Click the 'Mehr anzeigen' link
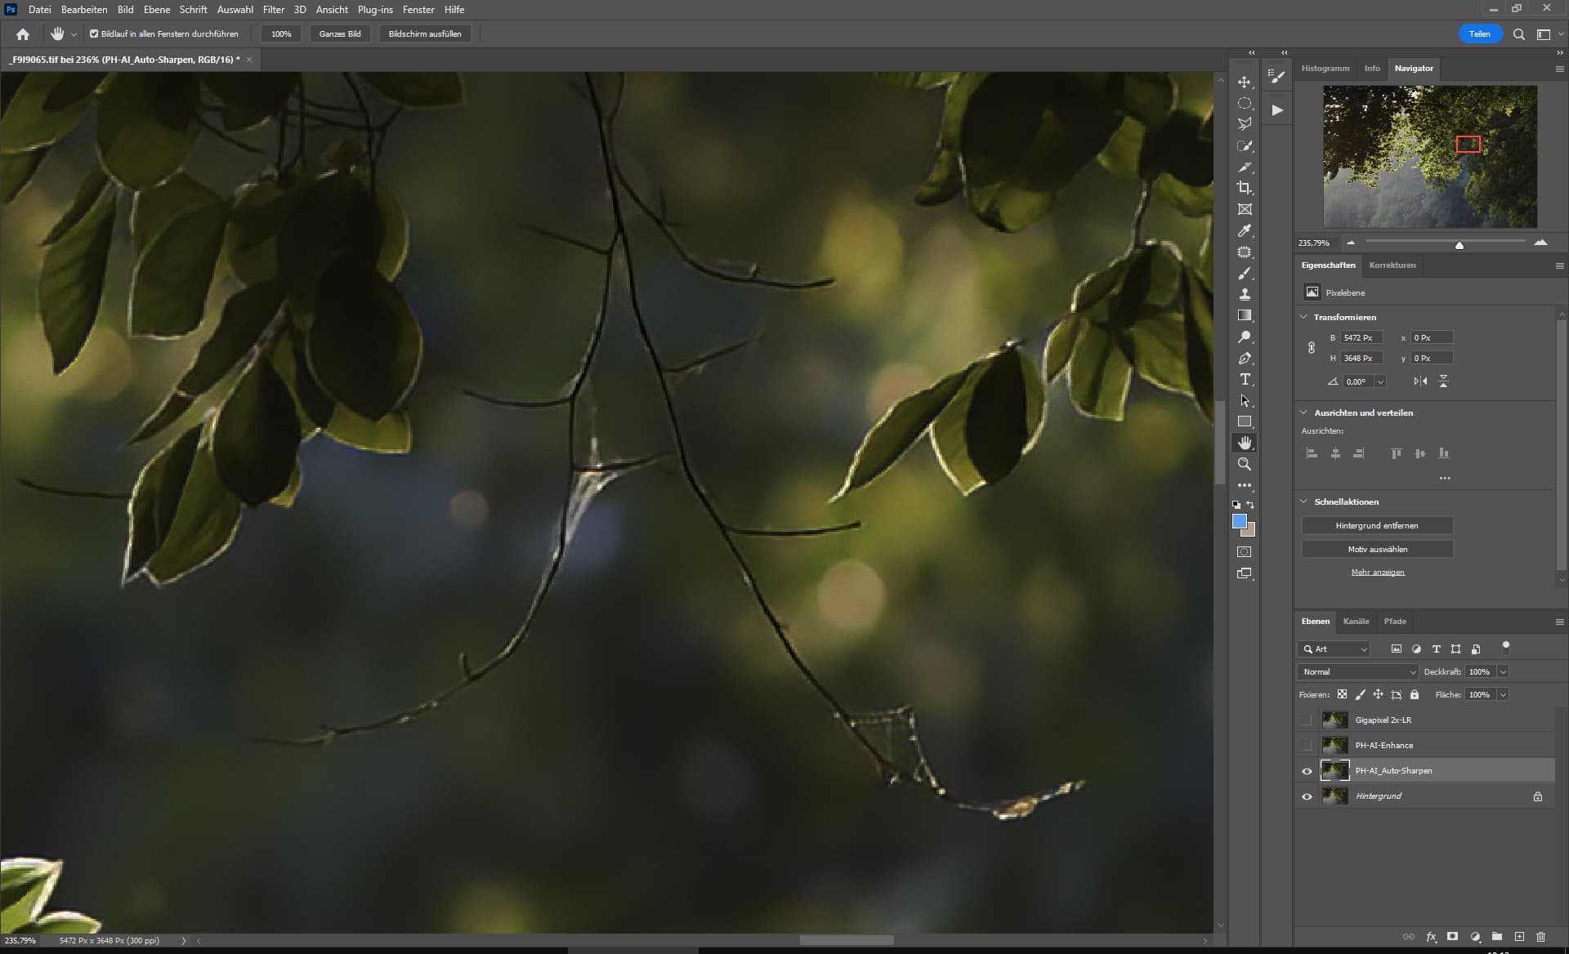The image size is (1569, 954). tap(1377, 573)
